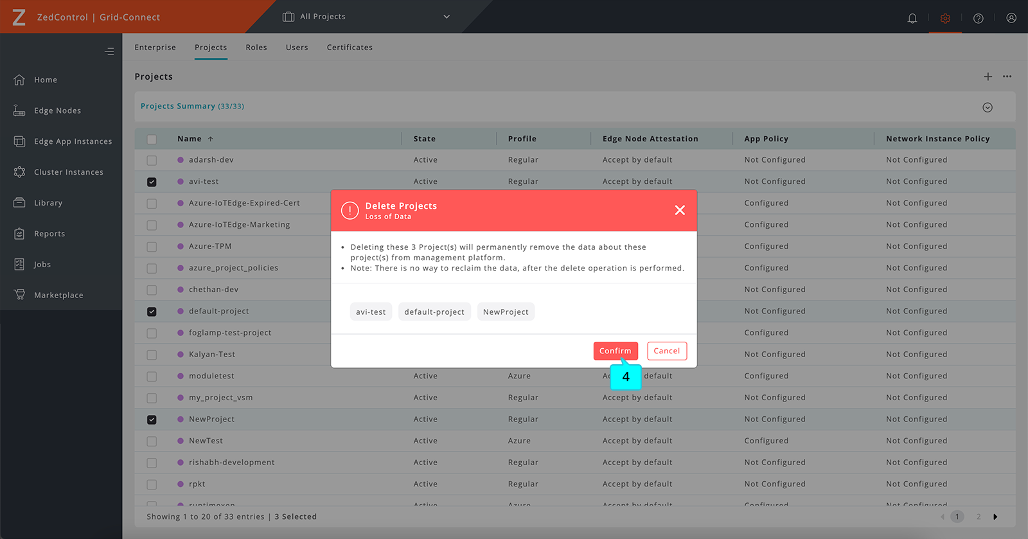Click the NewProject chip in the dialog
This screenshot has width=1028, height=539.
point(506,312)
